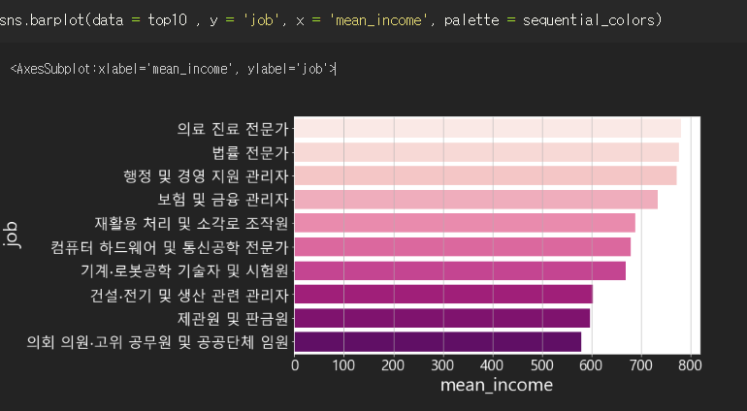The width and height of the screenshot is (747, 411).
Task: Click the x-axis tick label 600
Action: (x=592, y=365)
